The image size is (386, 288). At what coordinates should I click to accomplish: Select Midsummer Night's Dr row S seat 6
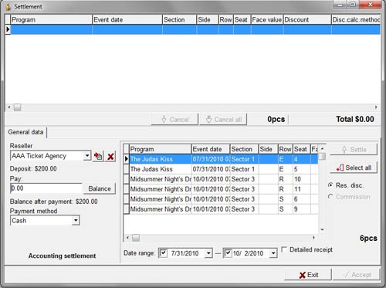click(x=223, y=199)
